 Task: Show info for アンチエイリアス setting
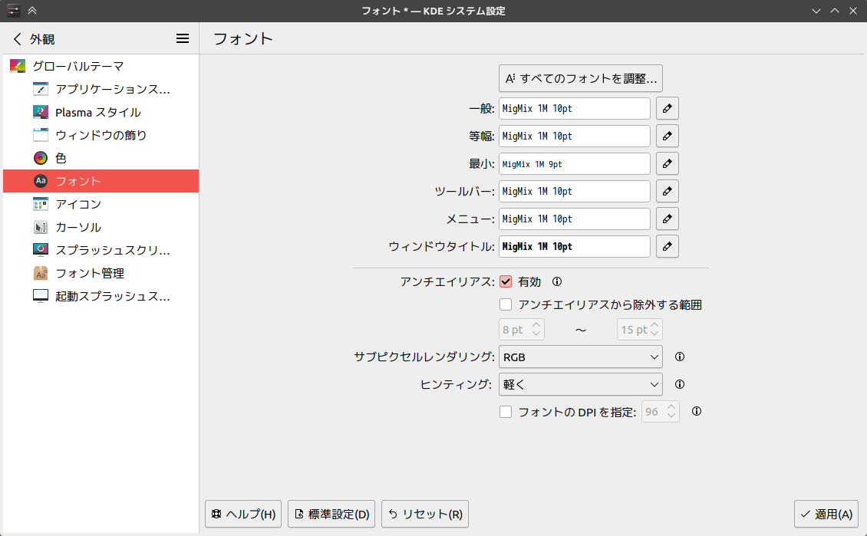[557, 282]
